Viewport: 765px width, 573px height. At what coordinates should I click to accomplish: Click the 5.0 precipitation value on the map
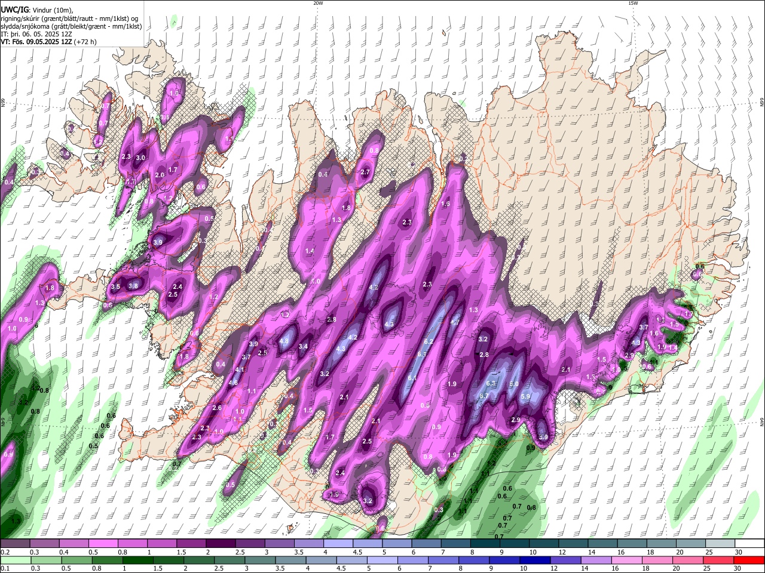(x=513, y=384)
